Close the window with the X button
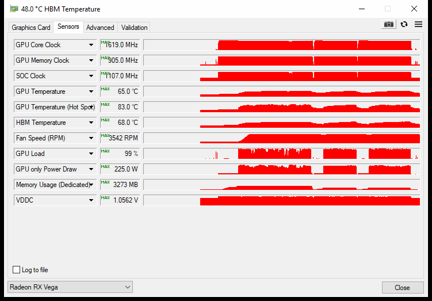This screenshot has height=301, width=432. coord(414,9)
